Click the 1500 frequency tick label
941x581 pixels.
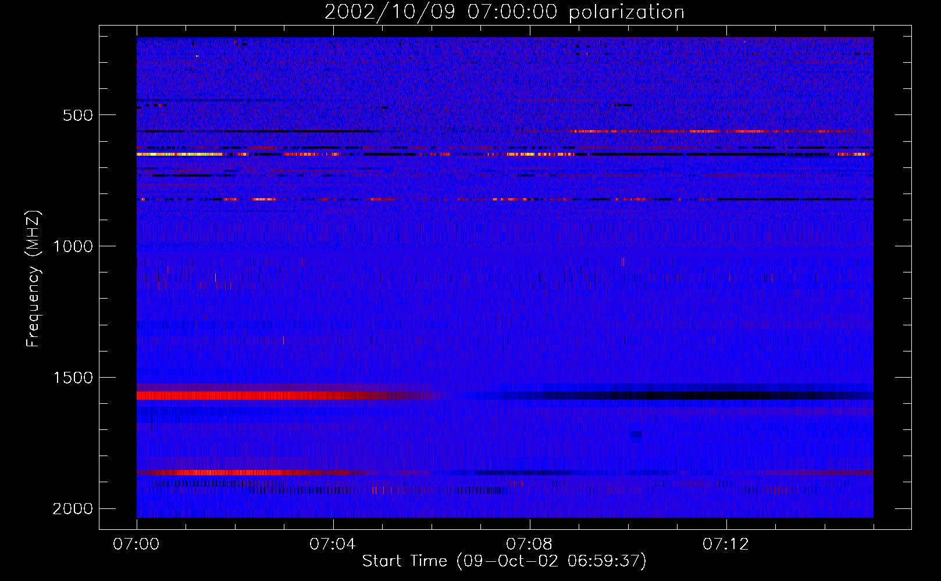(x=73, y=378)
